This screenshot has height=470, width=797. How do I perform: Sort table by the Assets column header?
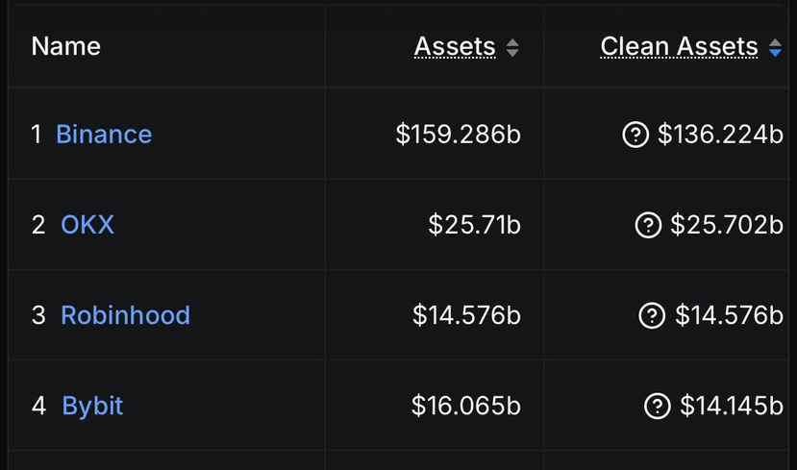(x=455, y=47)
